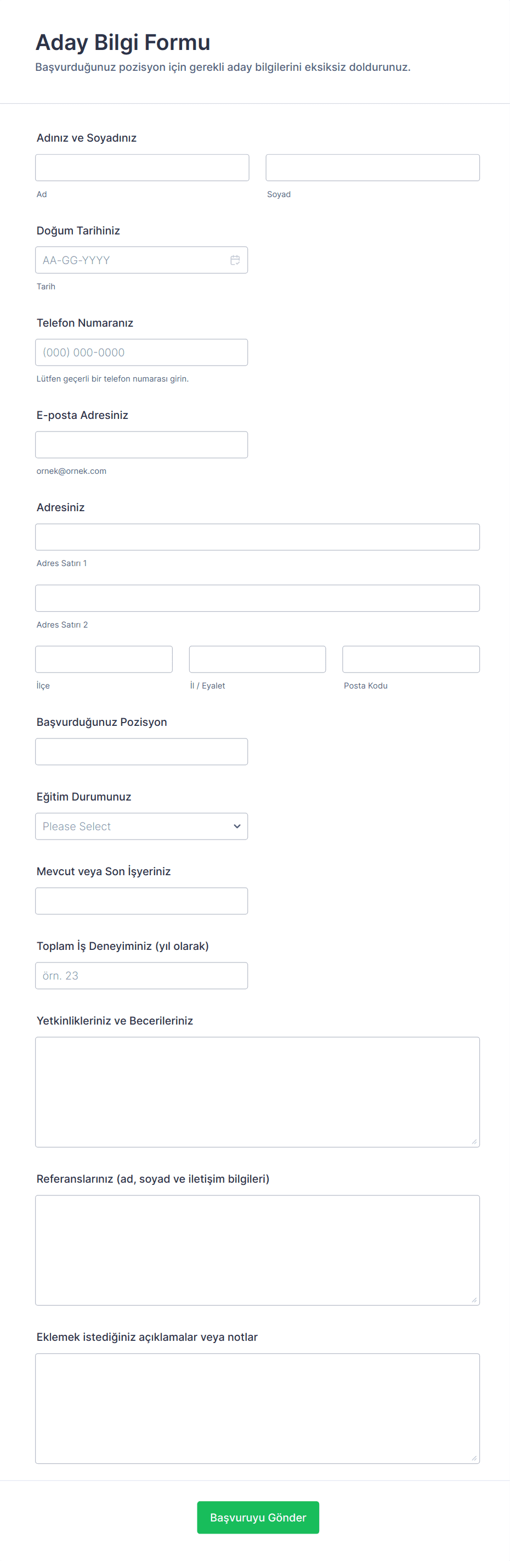The height and width of the screenshot is (1561, 510).
Task: Click the Telefon Numaranız input
Action: click(x=141, y=352)
